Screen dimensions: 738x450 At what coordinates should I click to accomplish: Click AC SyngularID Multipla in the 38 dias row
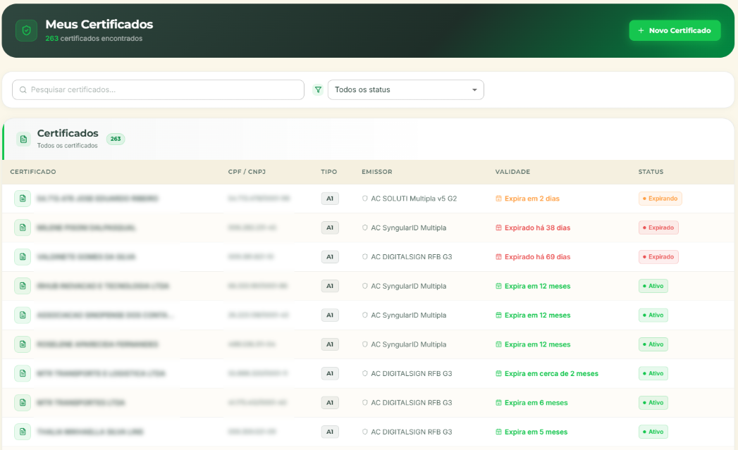409,227
